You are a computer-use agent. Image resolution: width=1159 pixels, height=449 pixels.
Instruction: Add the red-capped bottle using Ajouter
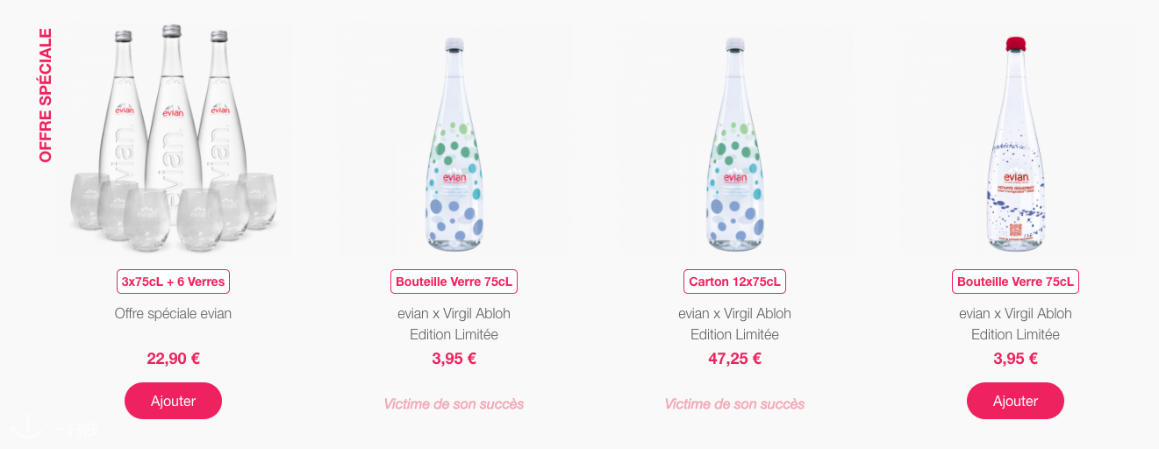point(1015,401)
